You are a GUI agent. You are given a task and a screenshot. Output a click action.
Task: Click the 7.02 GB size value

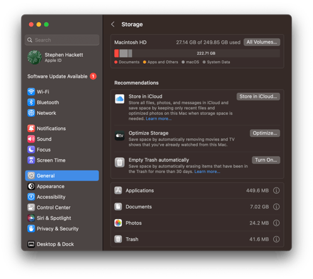coord(259,206)
